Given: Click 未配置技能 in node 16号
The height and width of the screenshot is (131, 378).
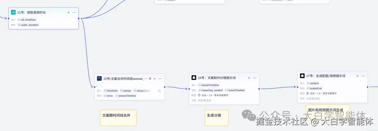Looking at the screenshot, I should click(204, 101).
